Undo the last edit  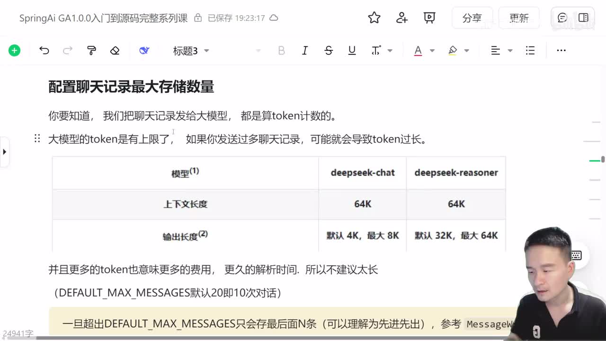[x=44, y=51]
